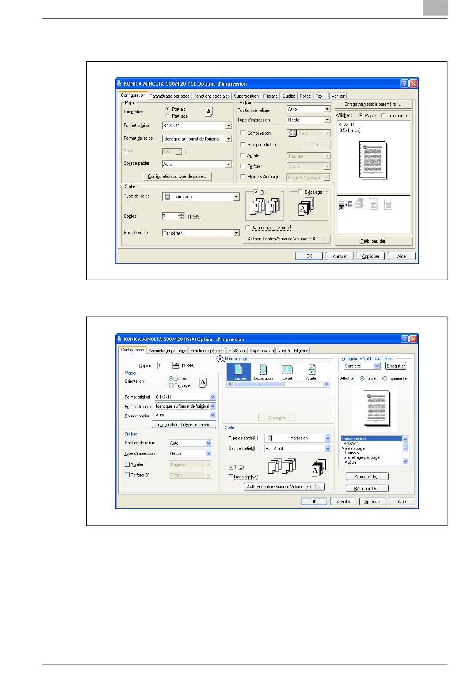Open Version tab in PCL dialog
This screenshot has height=680, width=469.
(338, 96)
